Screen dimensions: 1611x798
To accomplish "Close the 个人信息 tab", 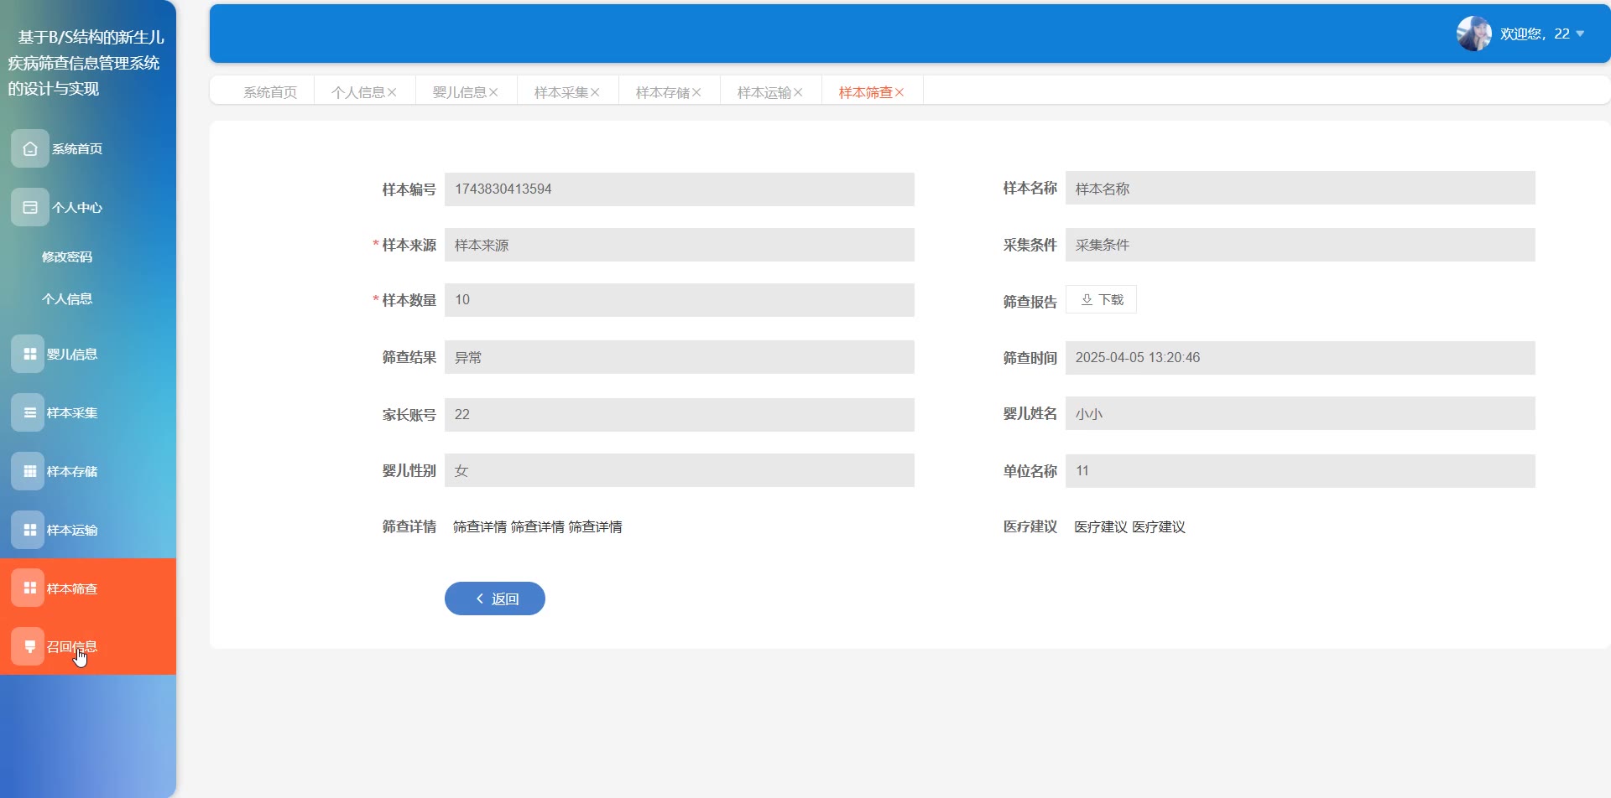I will click(x=392, y=92).
